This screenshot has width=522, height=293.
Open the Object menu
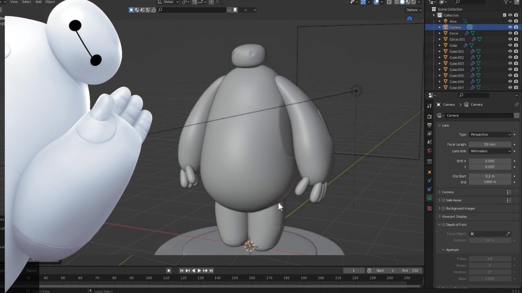click(50, 2)
